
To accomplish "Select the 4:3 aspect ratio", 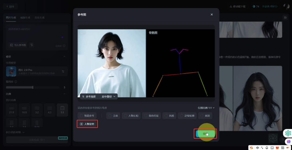I will (49, 110).
